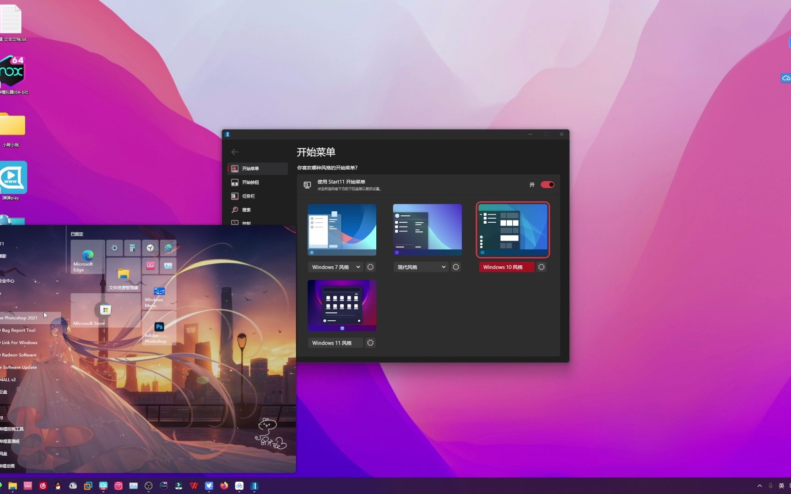This screenshot has height=494, width=791.
Task: Open NetEase Cloud Music taskbar icon
Action: pos(43,486)
